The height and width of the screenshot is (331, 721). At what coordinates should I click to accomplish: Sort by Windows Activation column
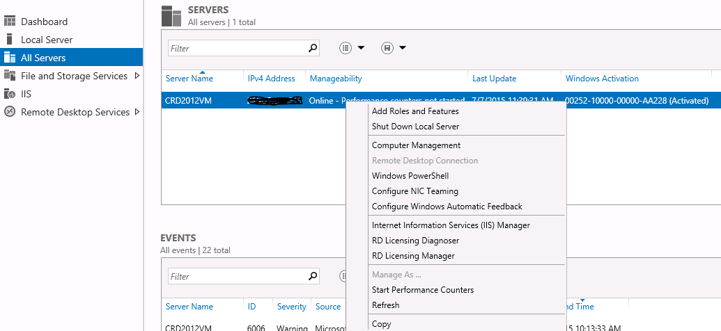pos(602,79)
